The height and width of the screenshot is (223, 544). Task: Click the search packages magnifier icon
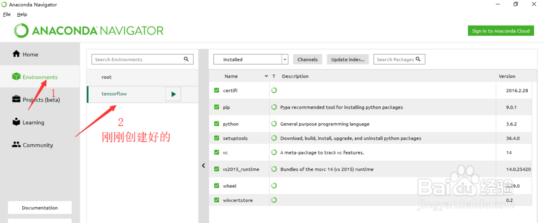coord(418,59)
